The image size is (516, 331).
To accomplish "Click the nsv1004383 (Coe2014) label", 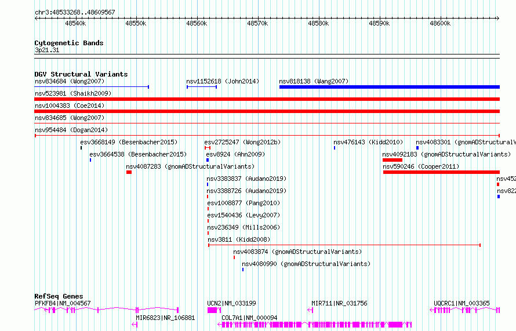I will point(70,106).
